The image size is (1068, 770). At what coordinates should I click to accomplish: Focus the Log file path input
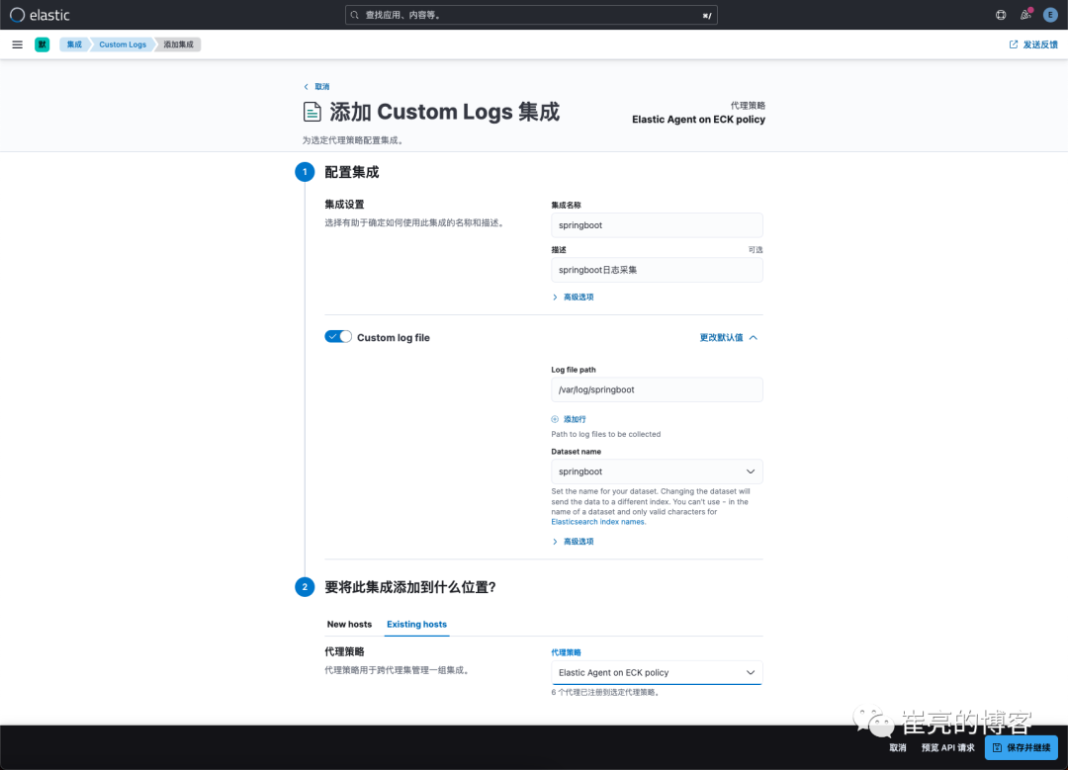(657, 389)
